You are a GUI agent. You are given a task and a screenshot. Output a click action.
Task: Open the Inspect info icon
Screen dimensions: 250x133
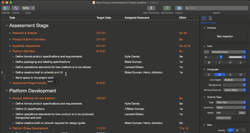179,8
